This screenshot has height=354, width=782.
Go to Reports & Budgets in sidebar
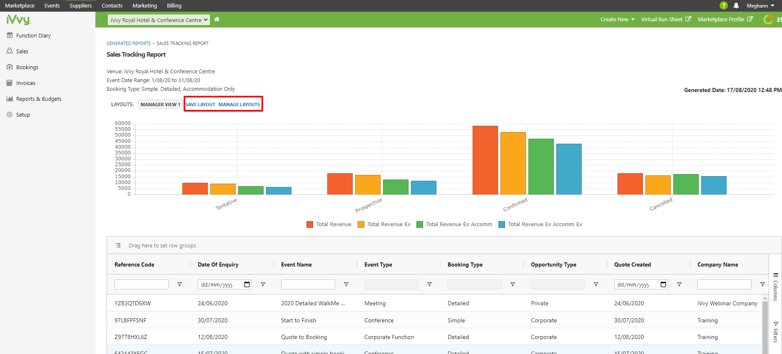pos(39,99)
